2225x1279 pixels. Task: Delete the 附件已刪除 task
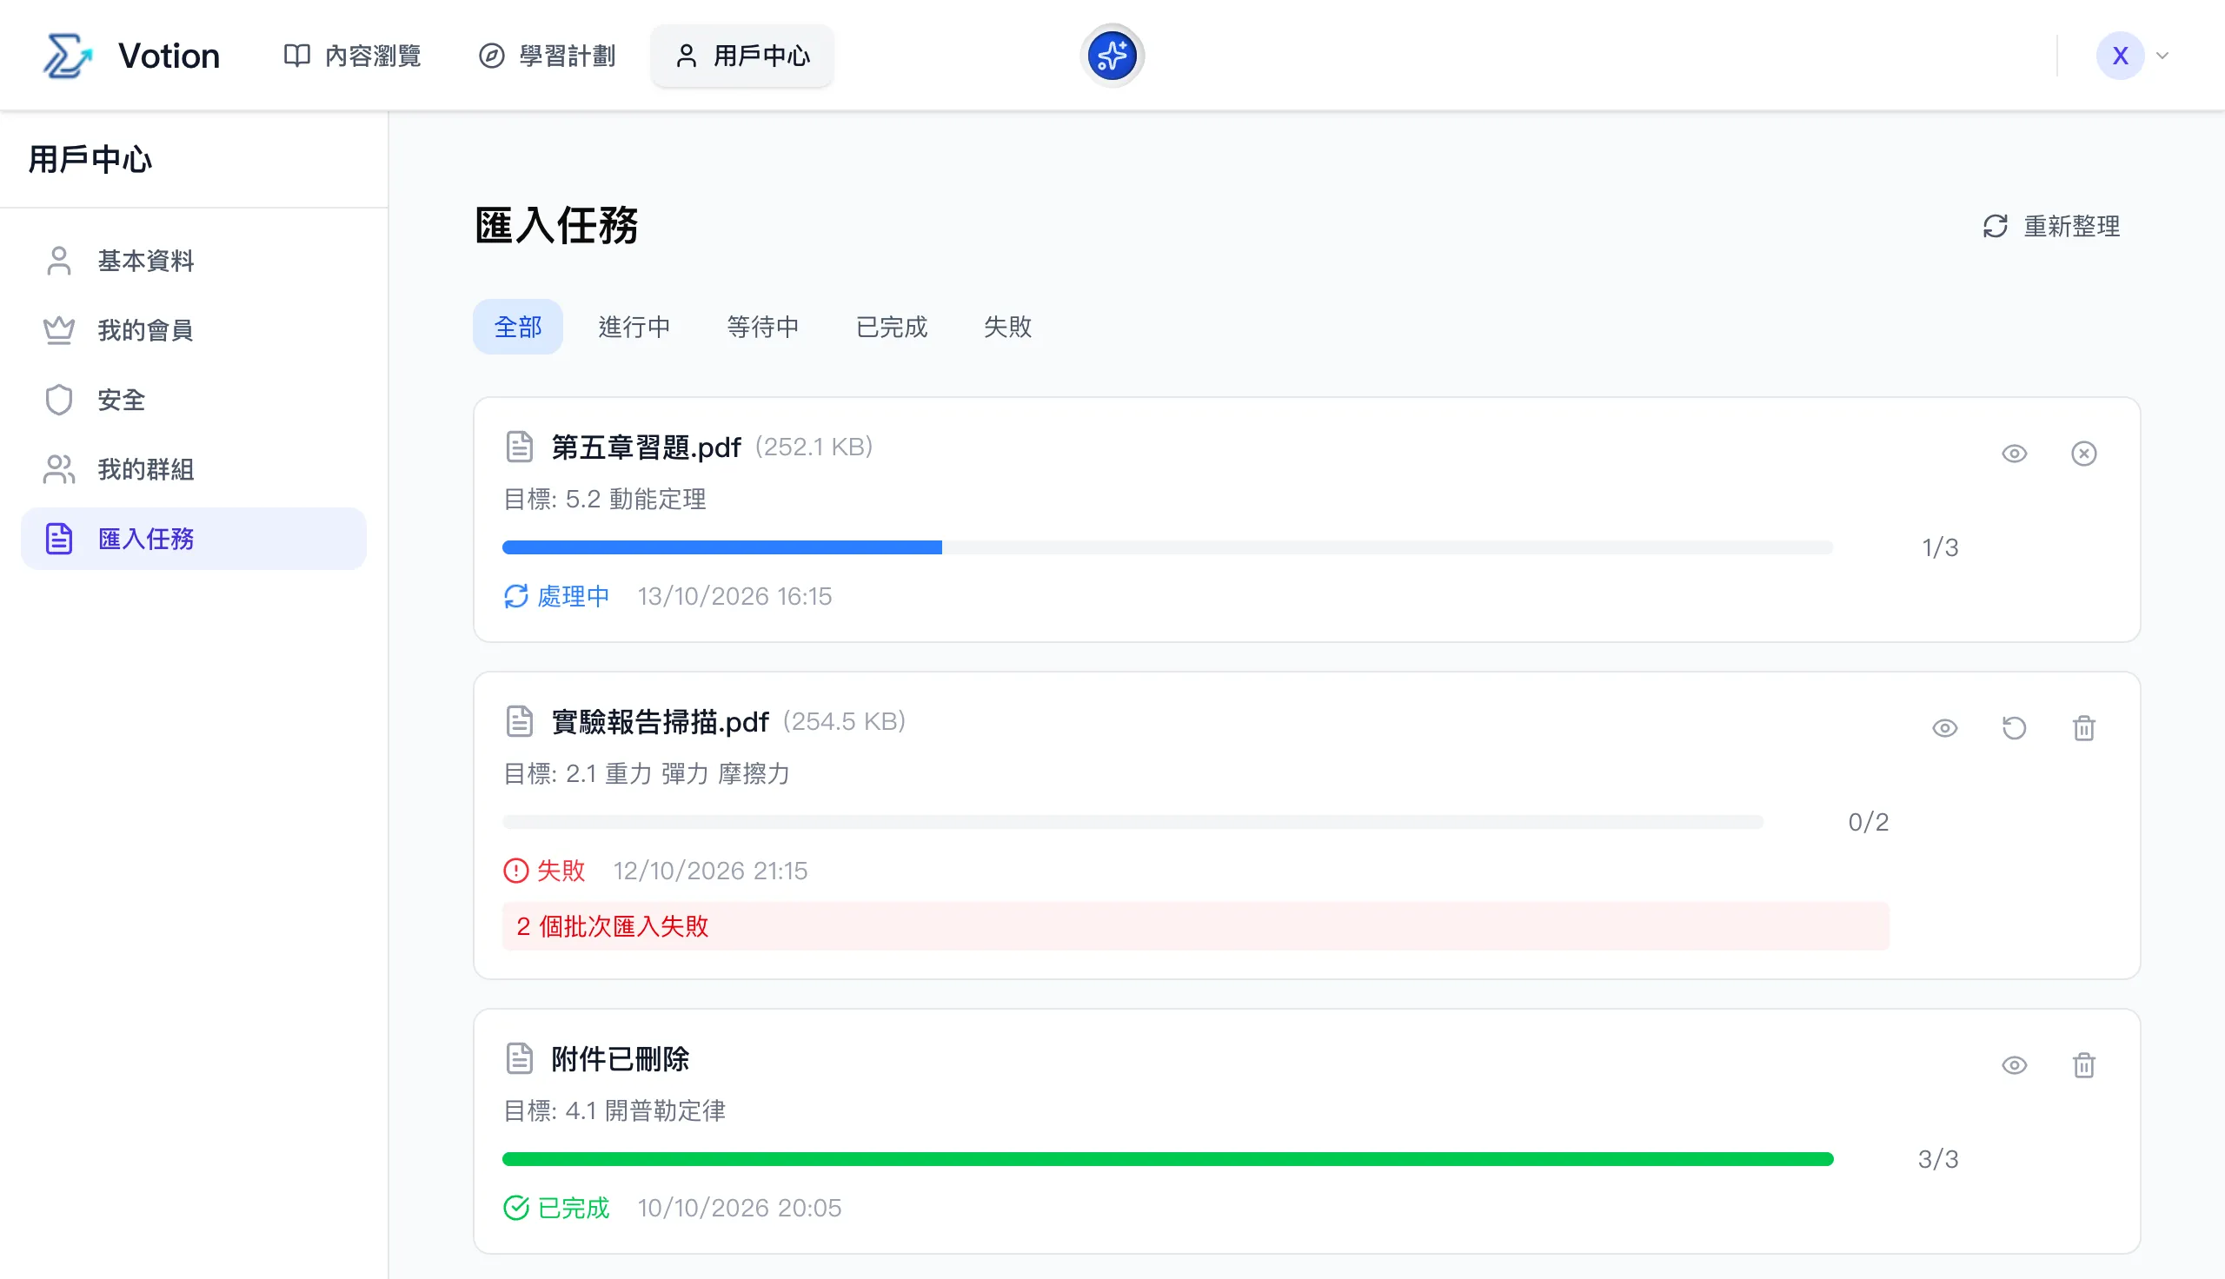pyautogui.click(x=2083, y=1065)
